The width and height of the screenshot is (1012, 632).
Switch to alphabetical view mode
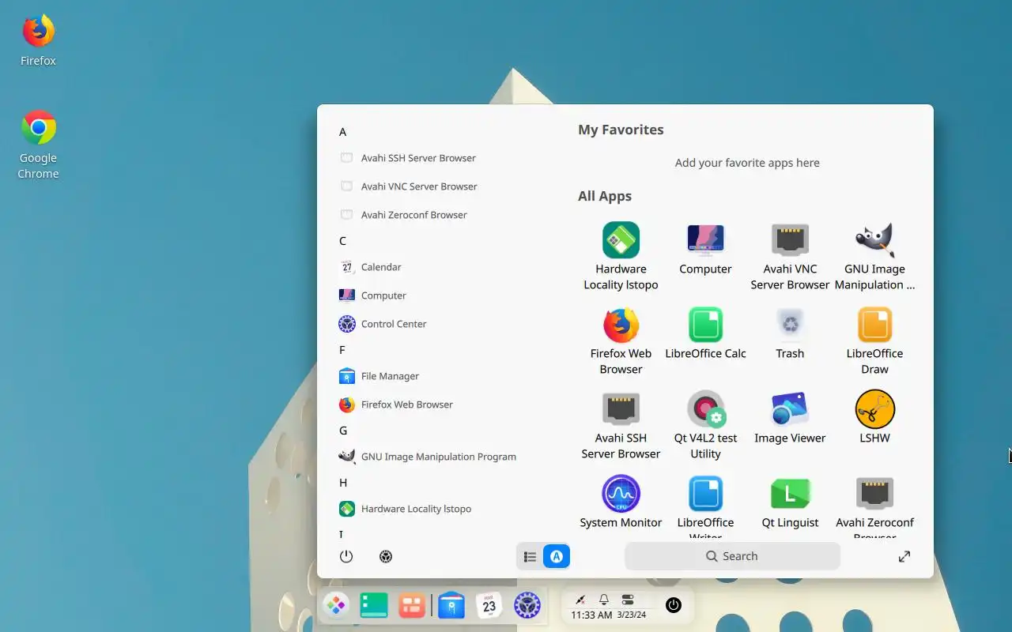click(557, 556)
